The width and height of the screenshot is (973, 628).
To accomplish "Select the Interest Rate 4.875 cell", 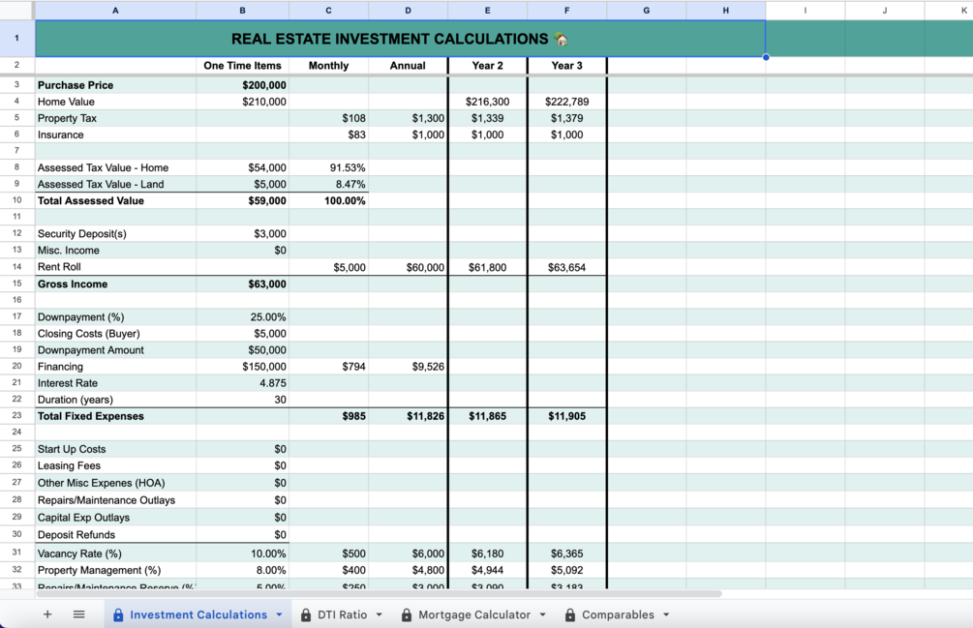I will (x=243, y=383).
